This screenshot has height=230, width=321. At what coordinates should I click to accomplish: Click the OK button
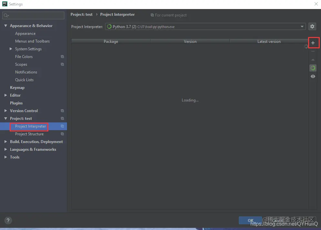250,220
